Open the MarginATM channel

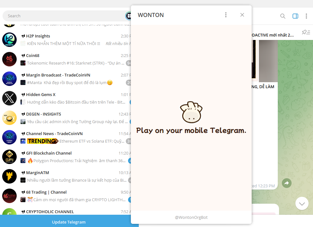pos(65,176)
